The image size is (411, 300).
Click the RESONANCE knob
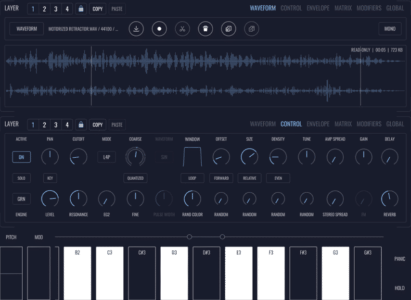(78, 199)
